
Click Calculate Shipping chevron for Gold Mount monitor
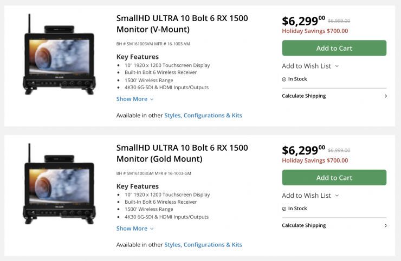point(386,226)
